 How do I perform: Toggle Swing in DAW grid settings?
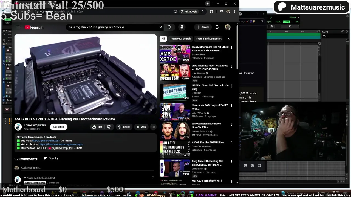point(286,22)
